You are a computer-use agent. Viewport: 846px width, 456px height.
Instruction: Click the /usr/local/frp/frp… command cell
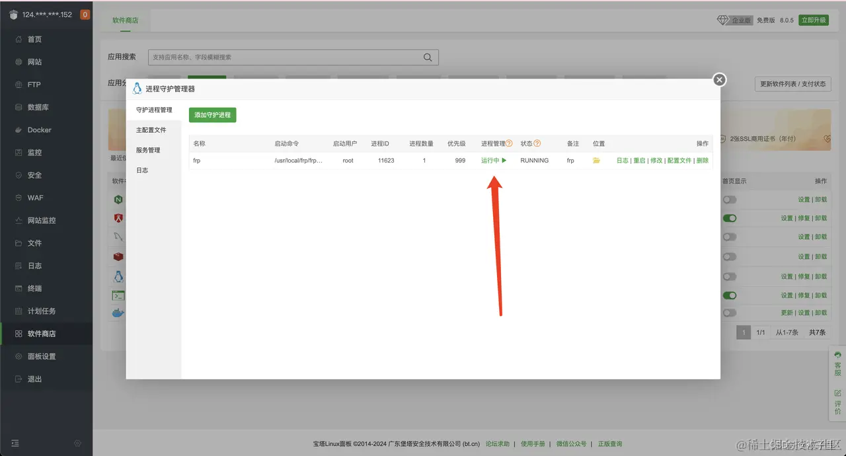tap(299, 161)
